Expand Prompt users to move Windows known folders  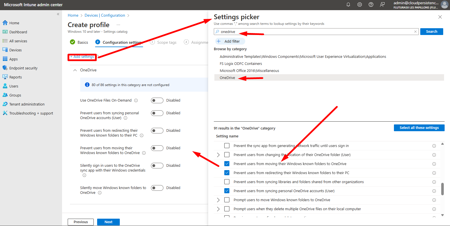[218, 200]
